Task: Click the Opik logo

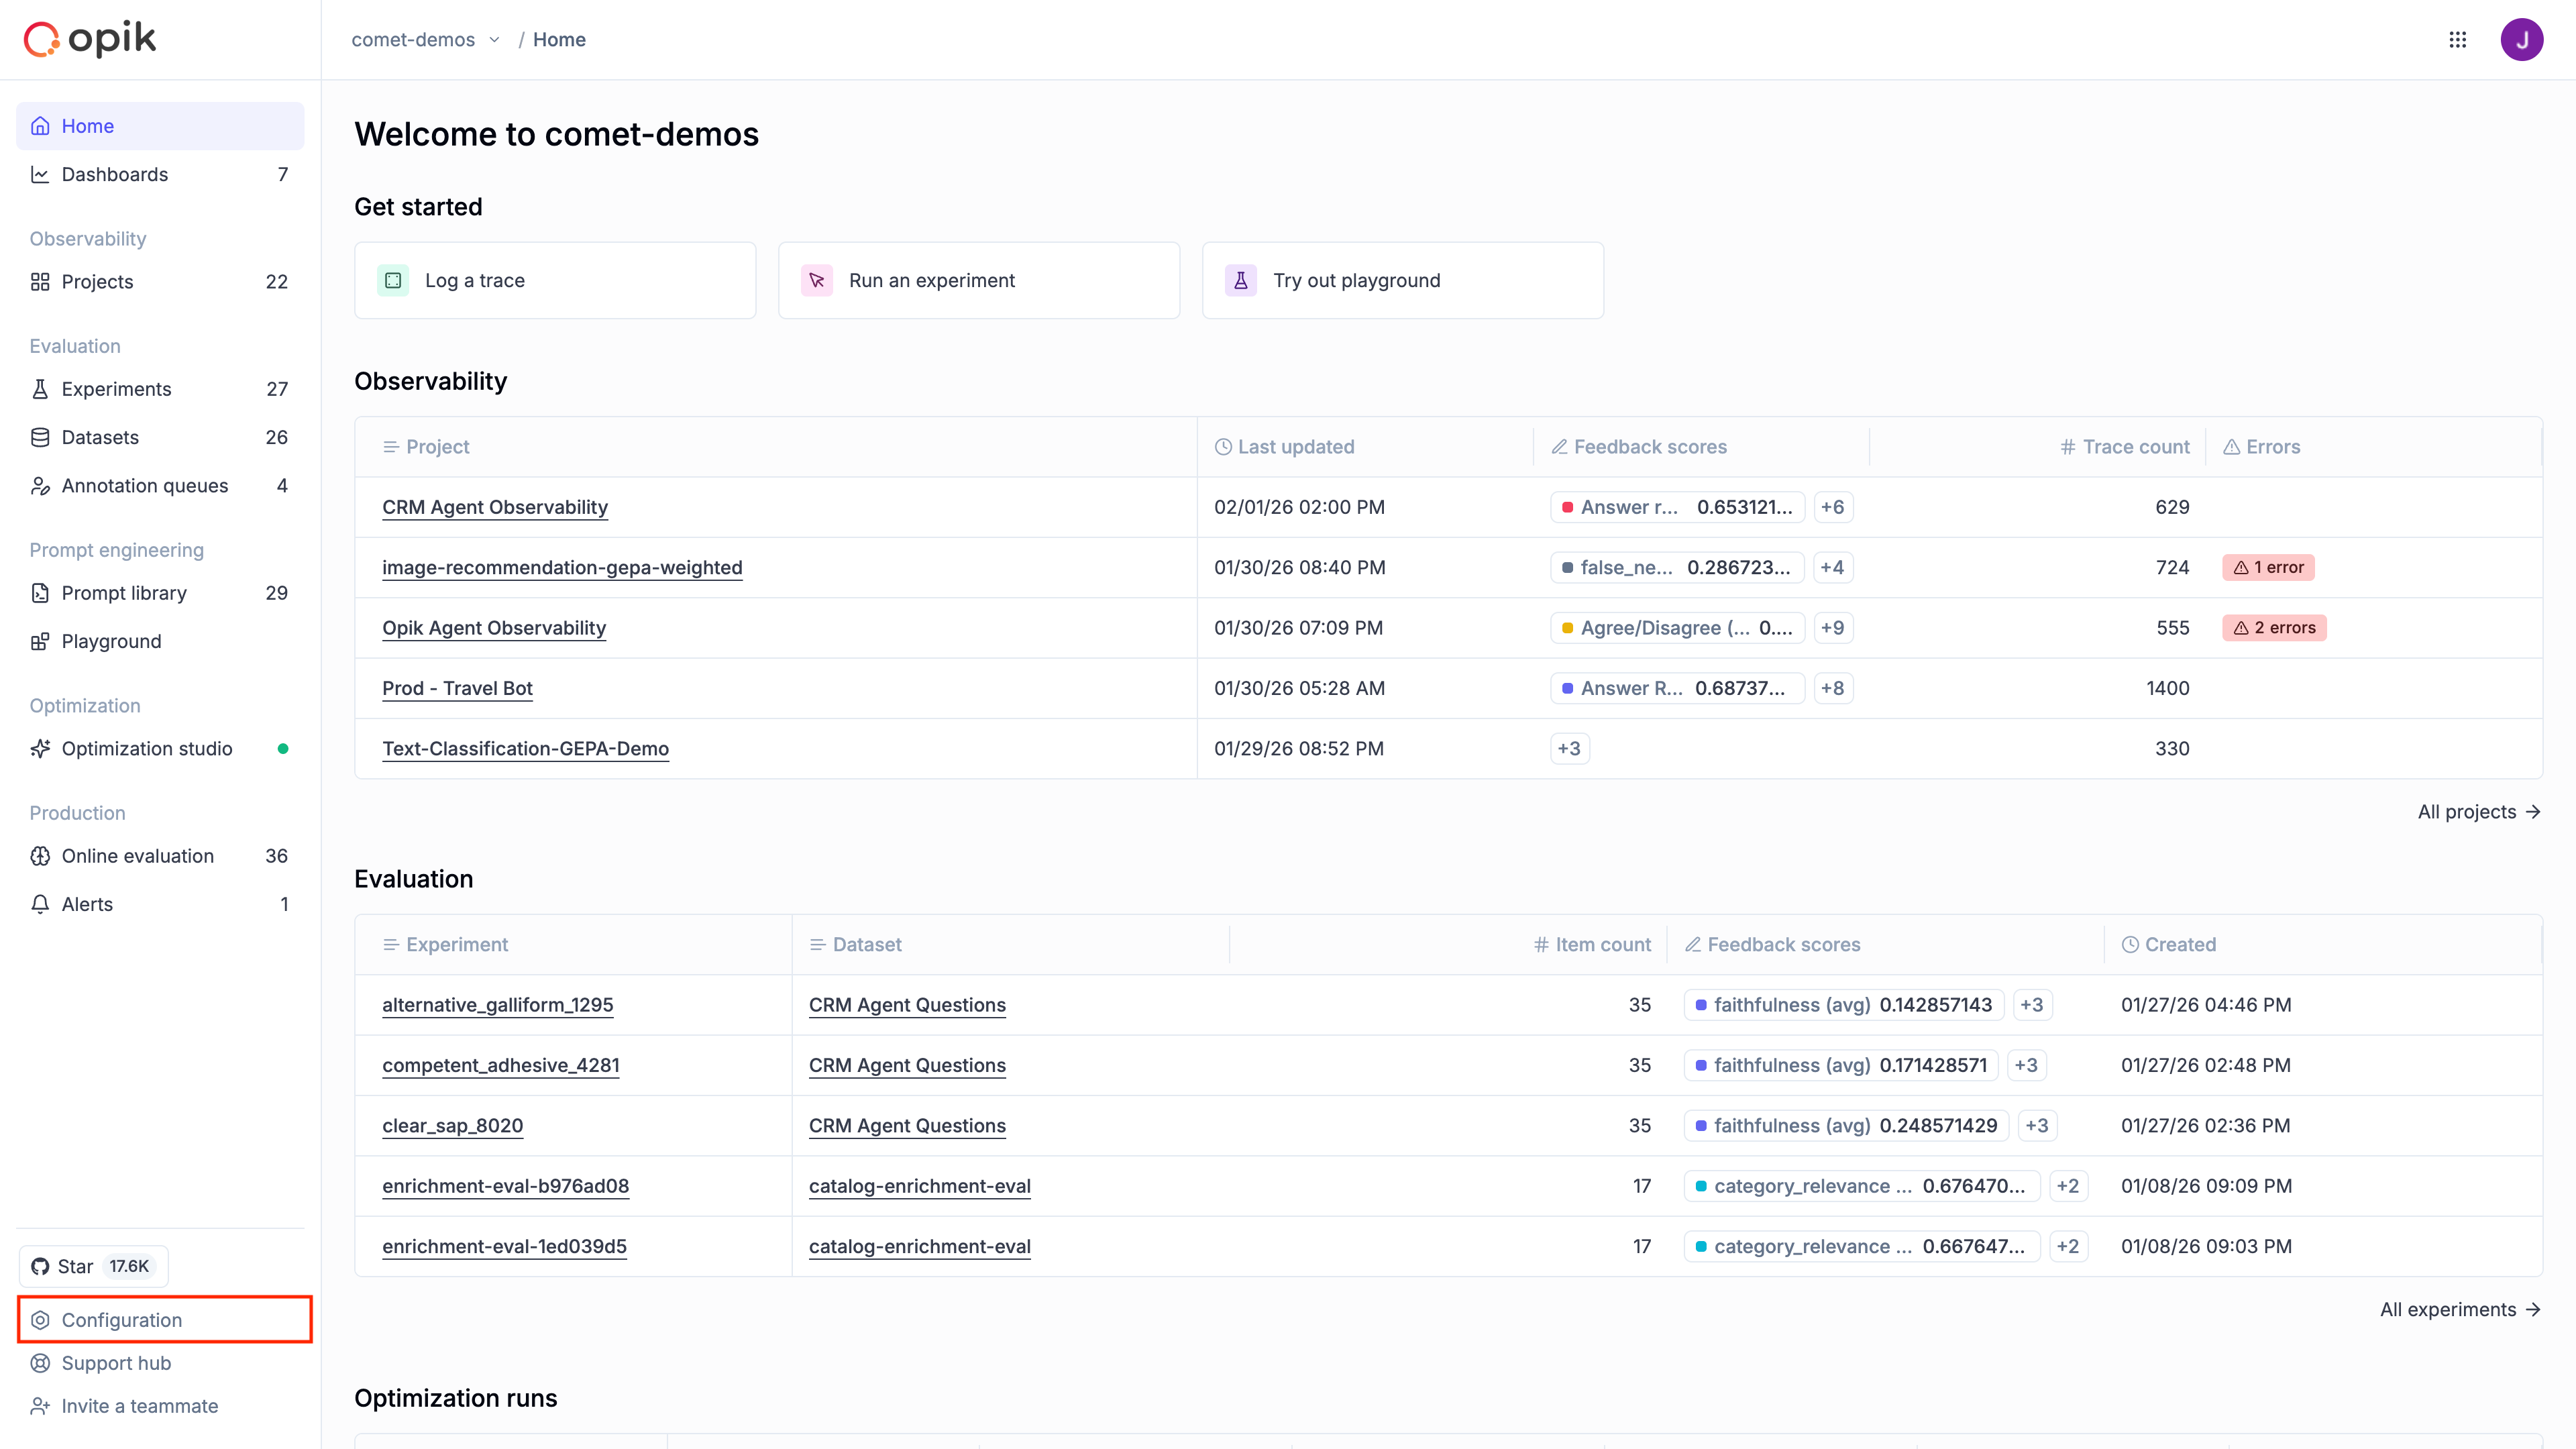Action: click(90, 39)
